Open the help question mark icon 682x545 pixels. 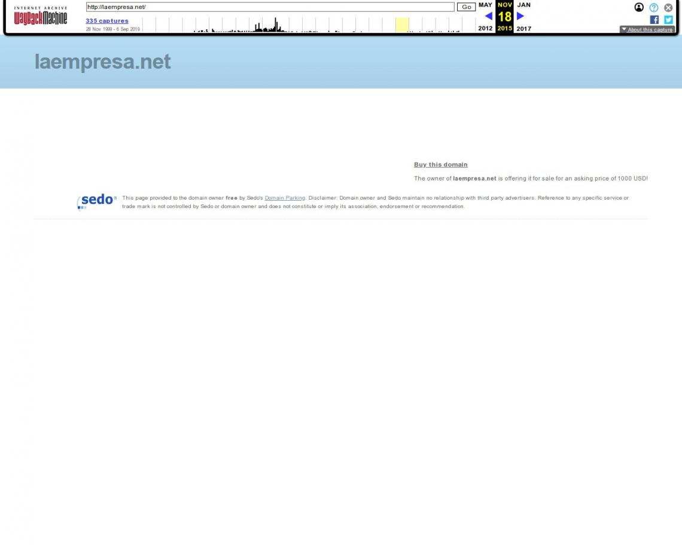coord(653,7)
